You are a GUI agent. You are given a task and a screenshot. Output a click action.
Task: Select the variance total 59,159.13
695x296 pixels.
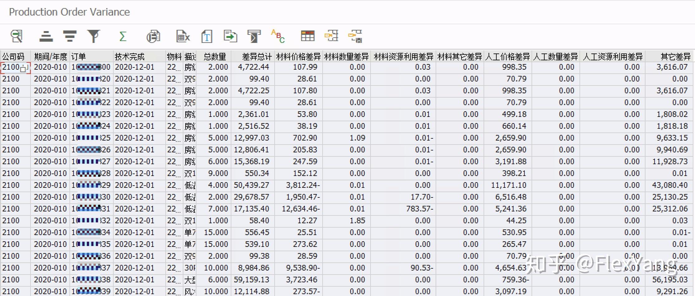coord(253,280)
